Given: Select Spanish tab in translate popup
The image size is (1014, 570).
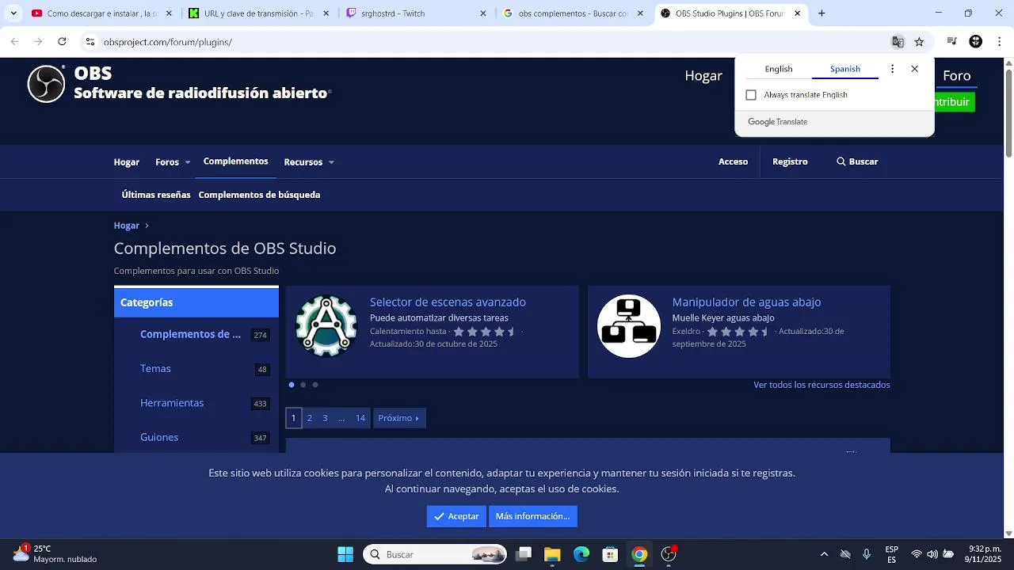Looking at the screenshot, I should tap(845, 69).
